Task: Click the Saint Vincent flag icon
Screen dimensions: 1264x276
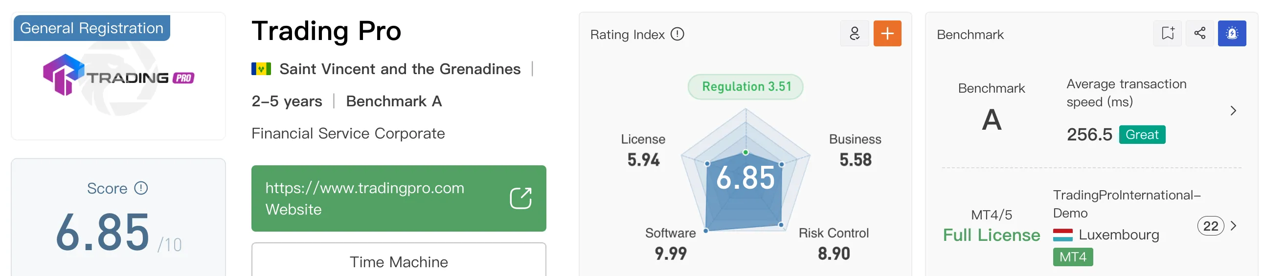Action: (x=261, y=69)
